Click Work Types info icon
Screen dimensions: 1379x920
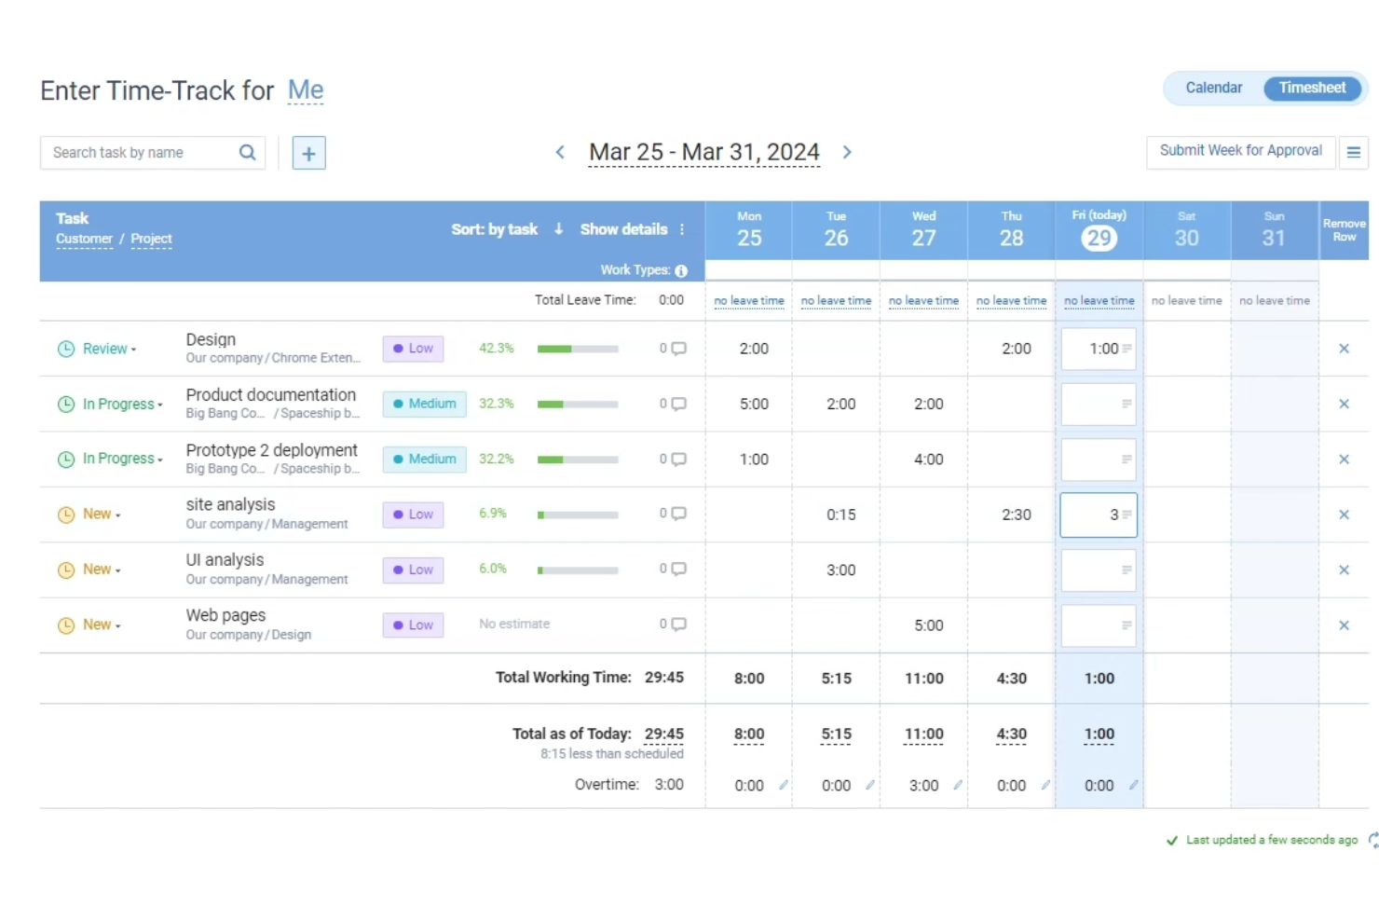(x=681, y=271)
